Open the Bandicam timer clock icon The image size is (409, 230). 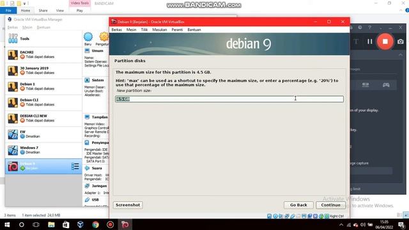(x=360, y=27)
